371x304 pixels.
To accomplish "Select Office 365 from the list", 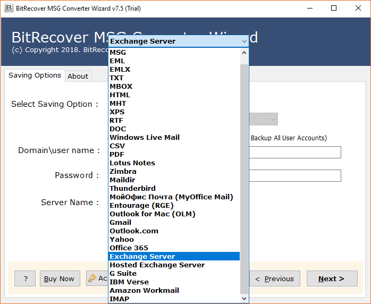I will [174, 248].
